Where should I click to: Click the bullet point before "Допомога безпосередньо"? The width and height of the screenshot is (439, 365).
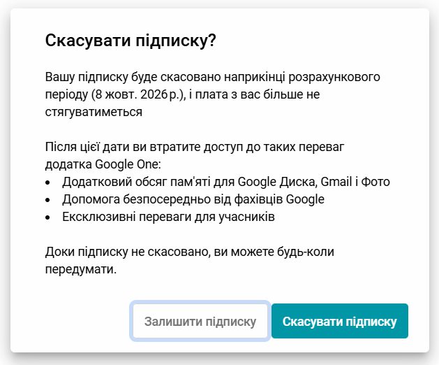(47, 200)
